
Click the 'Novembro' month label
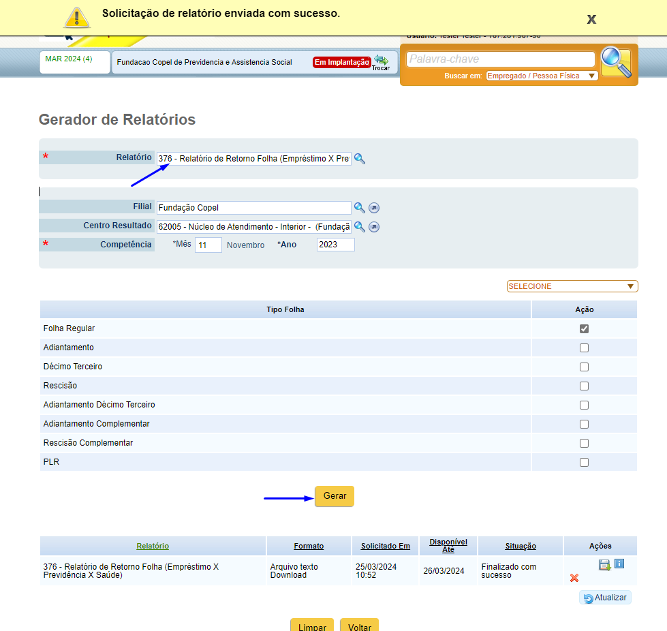[245, 245]
